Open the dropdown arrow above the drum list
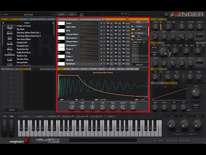This screenshot has width=206, height=155. pos(103,19)
